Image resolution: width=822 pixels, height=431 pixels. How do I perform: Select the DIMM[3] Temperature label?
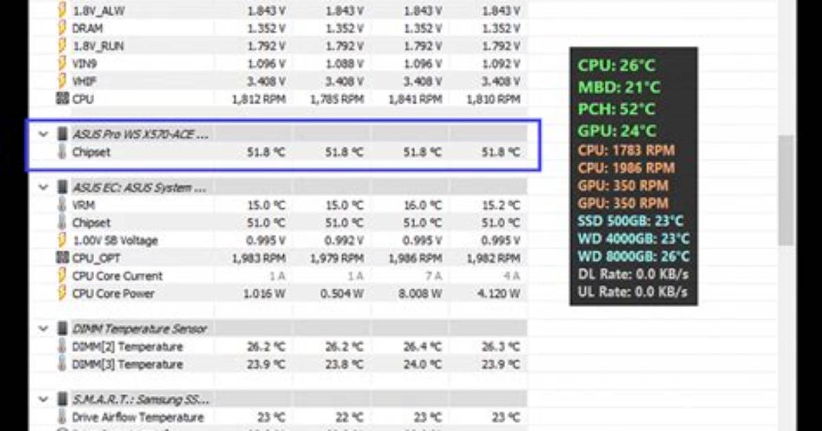pos(127,364)
